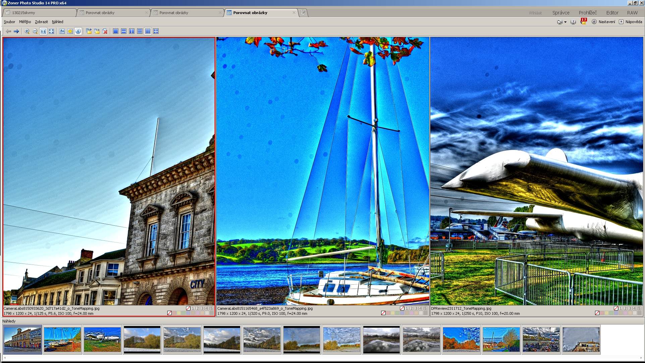
Task: Click the delete file red X icon
Action: (x=105, y=31)
